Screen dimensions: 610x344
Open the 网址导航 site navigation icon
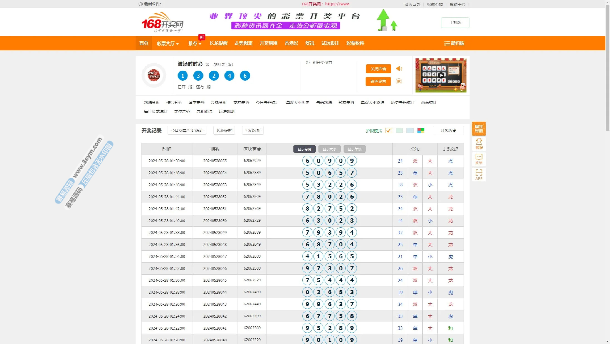coord(479,129)
